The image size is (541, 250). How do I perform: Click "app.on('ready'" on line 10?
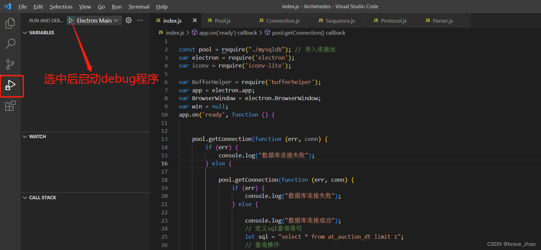pyautogui.click(x=202, y=115)
